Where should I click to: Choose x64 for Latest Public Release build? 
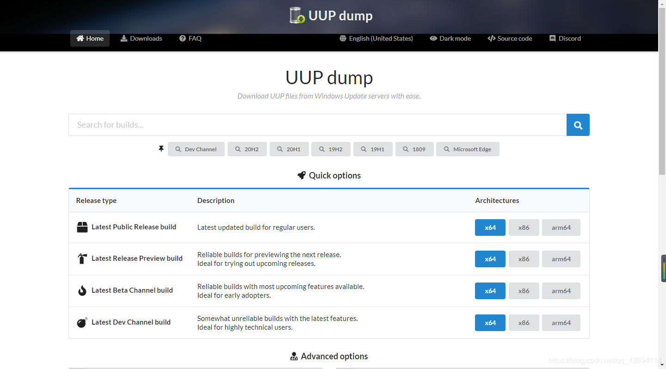[x=490, y=228]
